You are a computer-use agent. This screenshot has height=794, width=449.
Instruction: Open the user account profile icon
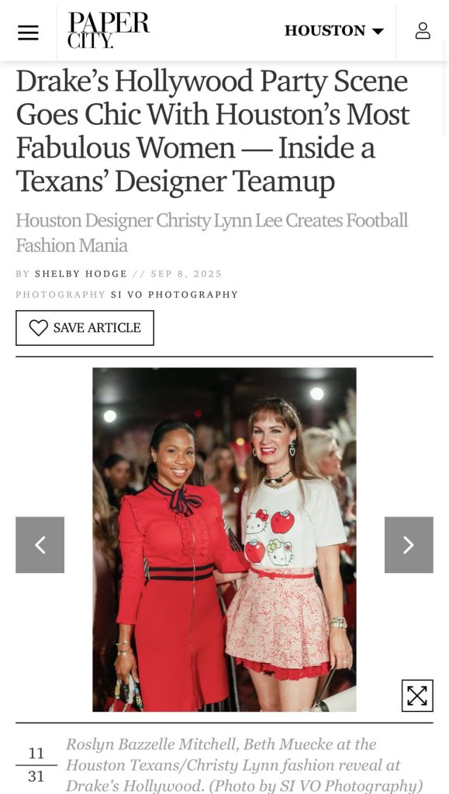tap(423, 30)
